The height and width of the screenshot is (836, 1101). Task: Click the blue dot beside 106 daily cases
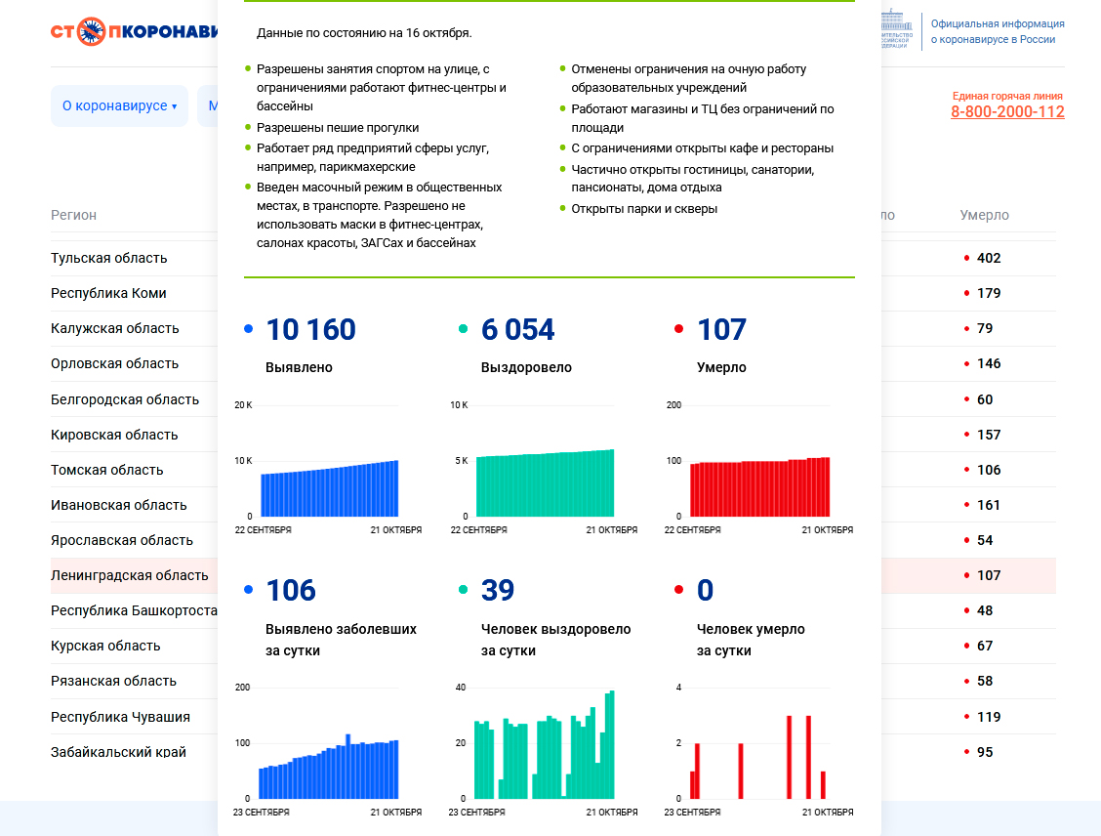click(x=249, y=591)
